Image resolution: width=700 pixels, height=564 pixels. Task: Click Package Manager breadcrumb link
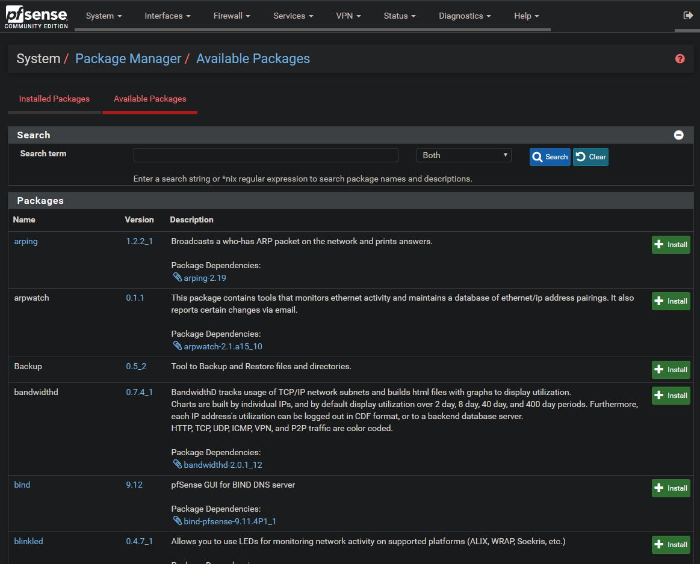coord(128,59)
